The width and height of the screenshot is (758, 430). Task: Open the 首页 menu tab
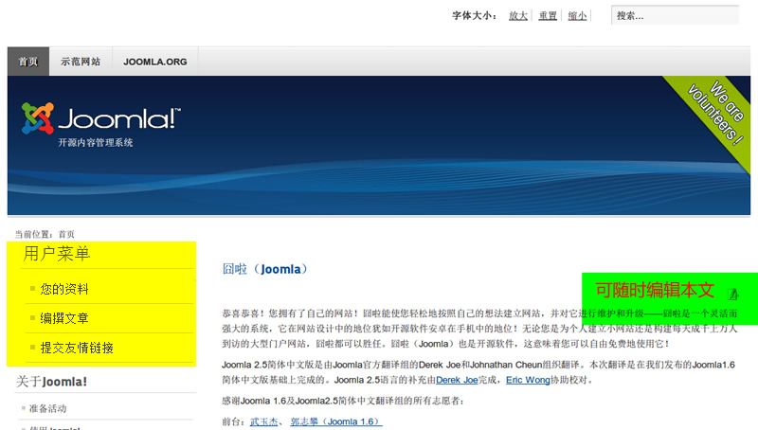tap(28, 62)
